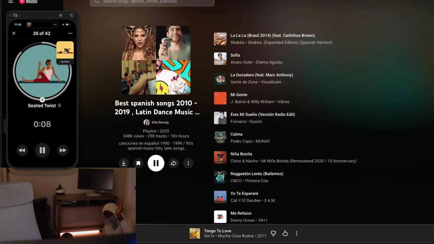Viewport: 434px width, 244px height.
Task: Pause the playlist with the large white button
Action: click(x=156, y=163)
